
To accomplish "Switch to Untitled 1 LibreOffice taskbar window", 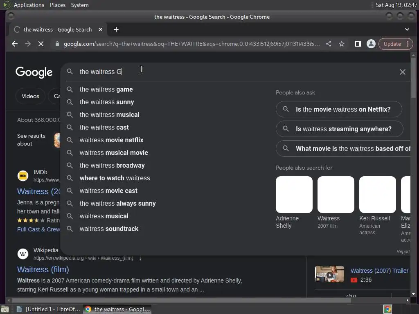I will point(48,309).
